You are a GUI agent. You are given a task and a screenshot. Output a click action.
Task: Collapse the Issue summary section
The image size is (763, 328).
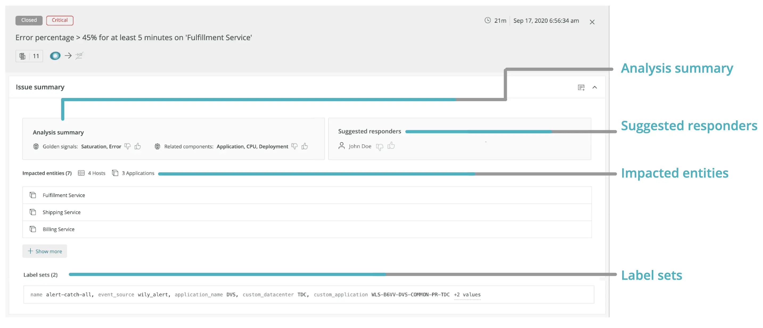point(595,87)
